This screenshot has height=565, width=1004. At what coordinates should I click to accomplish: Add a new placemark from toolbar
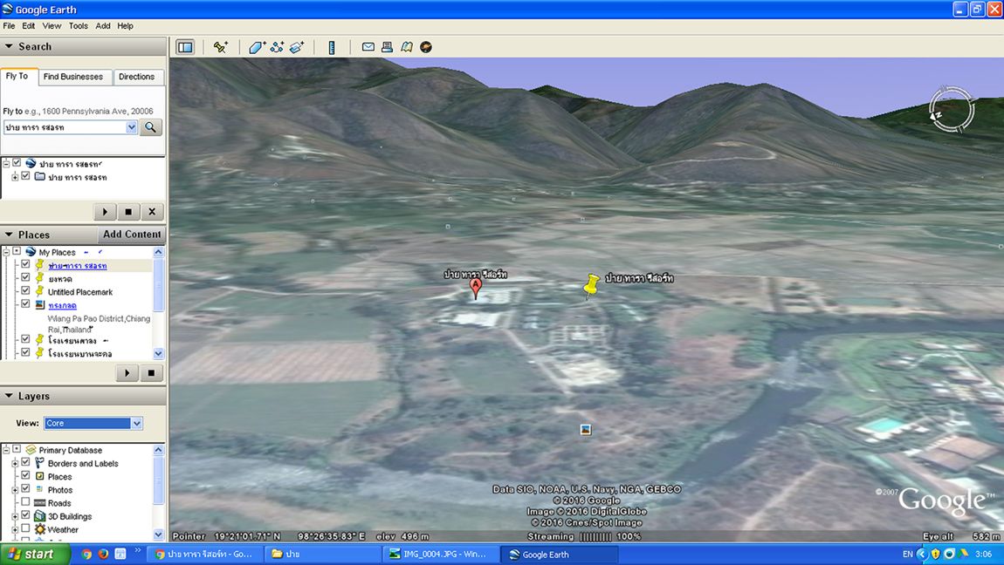[x=220, y=47]
